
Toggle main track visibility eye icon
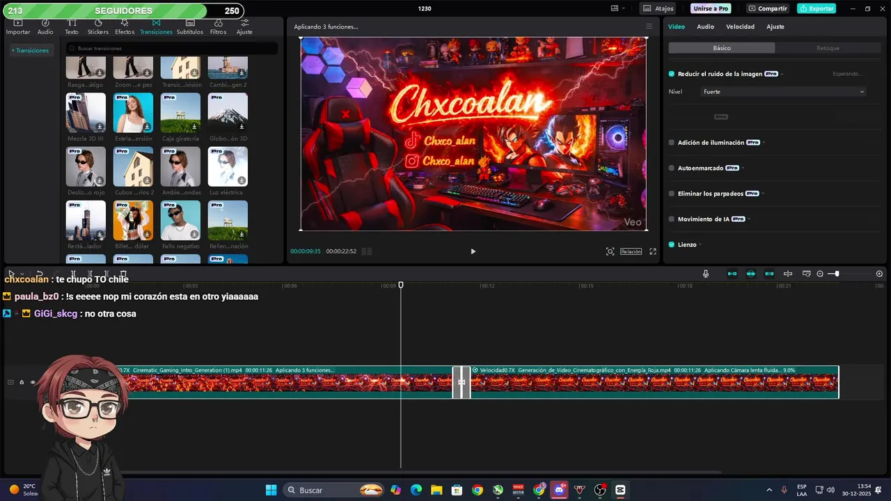(33, 382)
